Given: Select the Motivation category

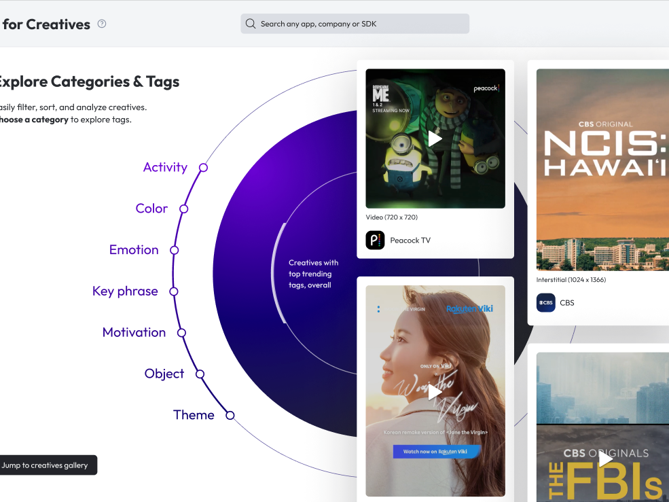Looking at the screenshot, I should 134,332.
